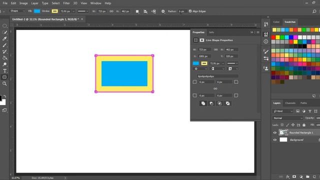The image size is (320, 180).
Task: Click the Rounded Rectangle 1 layer thumbnail
Action: [283, 132]
